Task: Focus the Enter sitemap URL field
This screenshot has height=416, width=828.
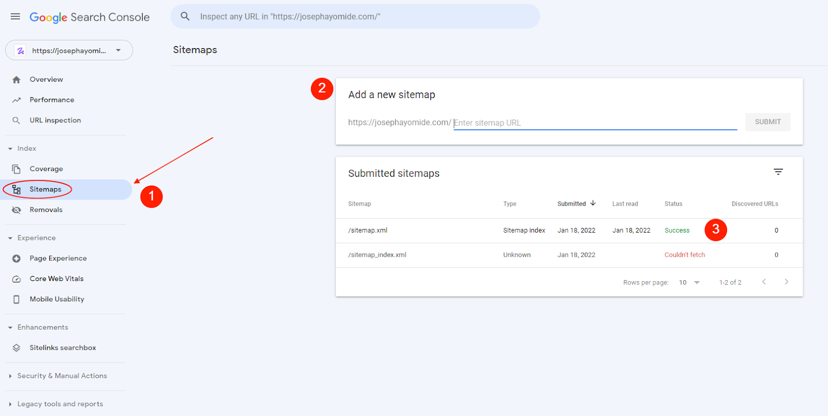Action: pos(595,122)
